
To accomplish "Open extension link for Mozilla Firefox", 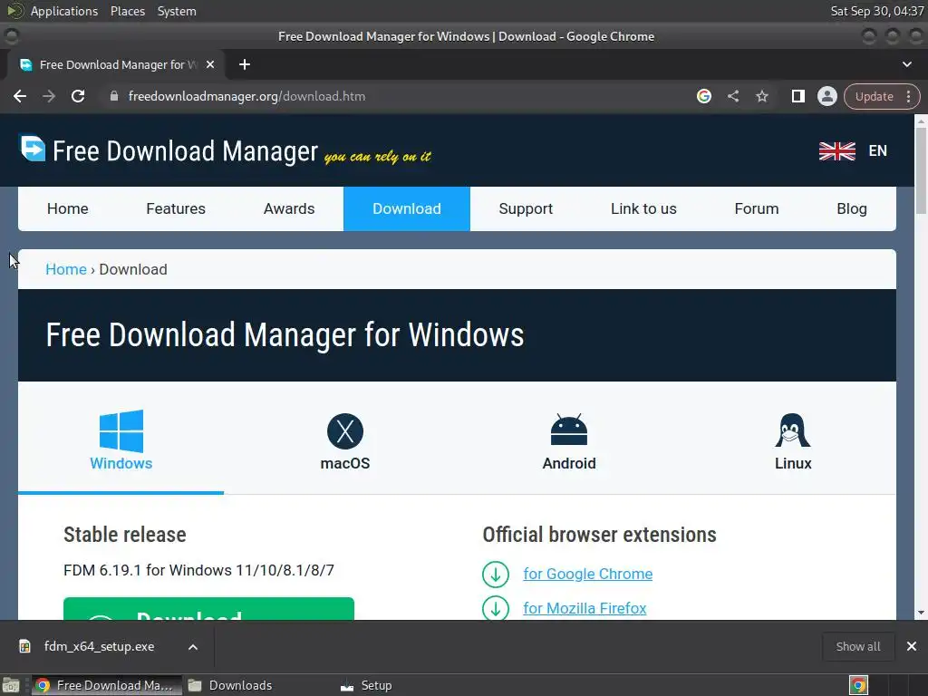I will (x=585, y=608).
